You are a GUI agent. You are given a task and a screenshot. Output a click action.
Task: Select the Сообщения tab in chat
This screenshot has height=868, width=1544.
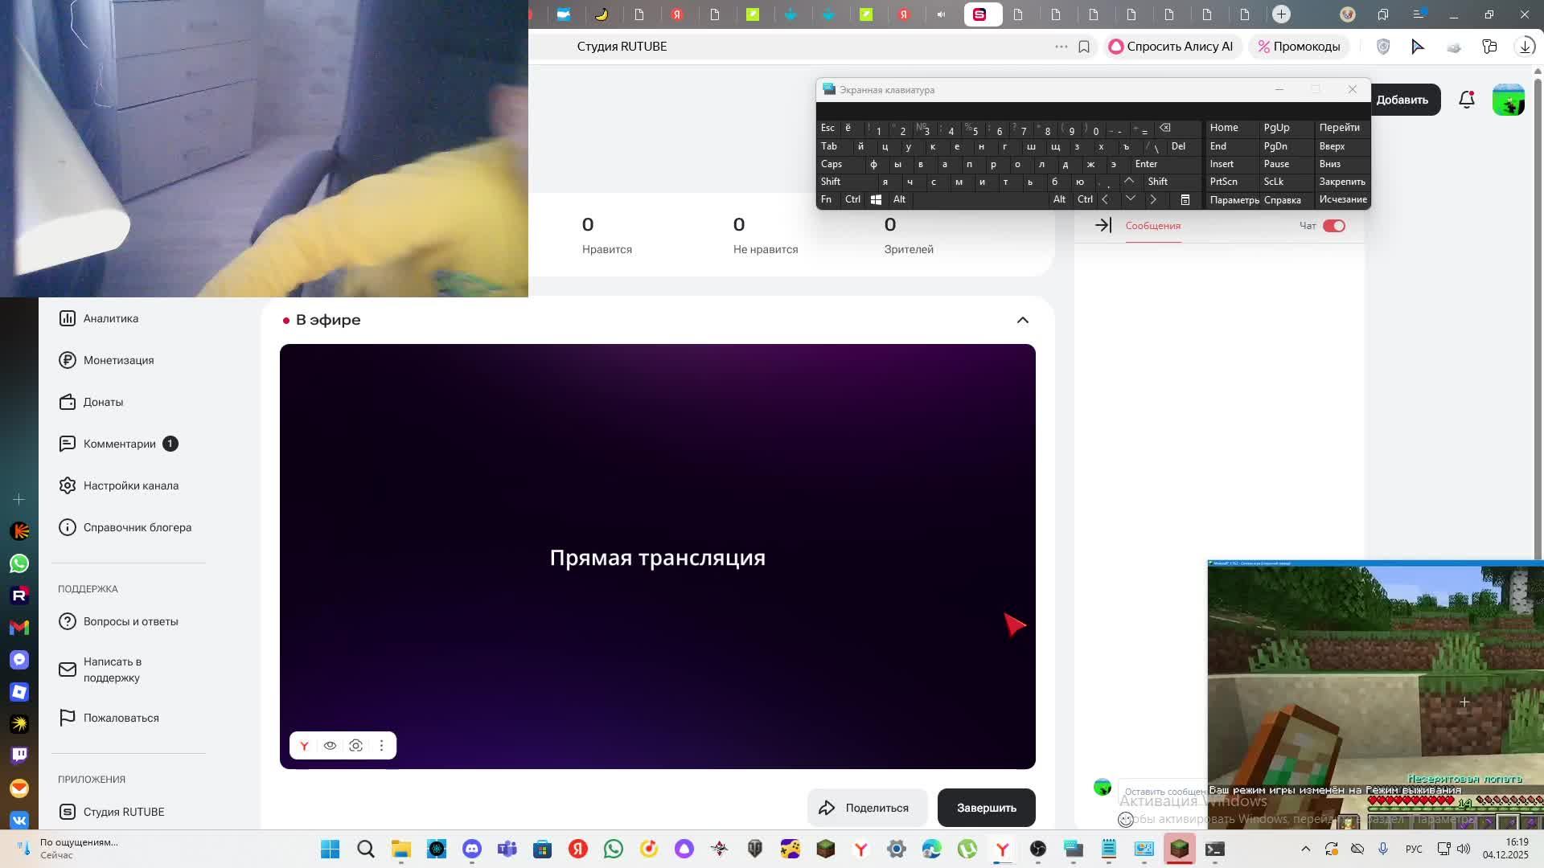1152,226
